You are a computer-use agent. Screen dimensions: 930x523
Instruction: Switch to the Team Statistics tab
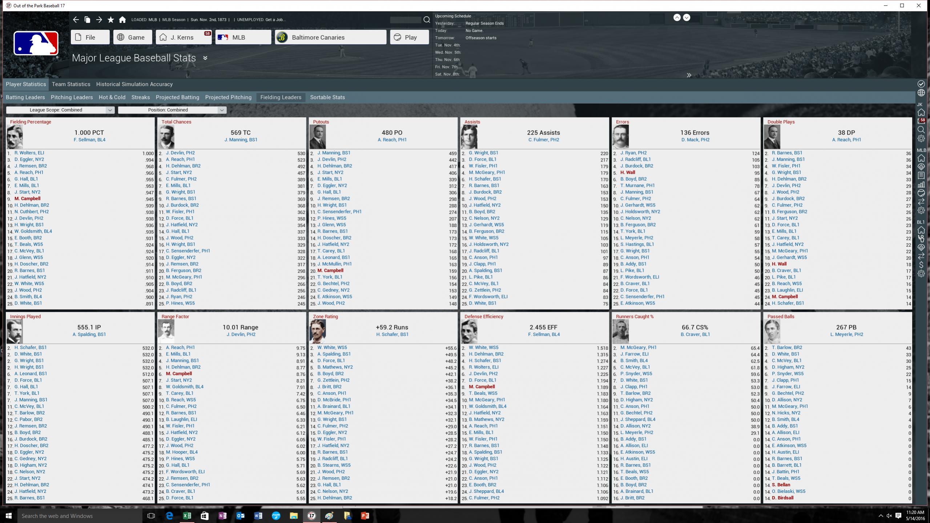71,84
